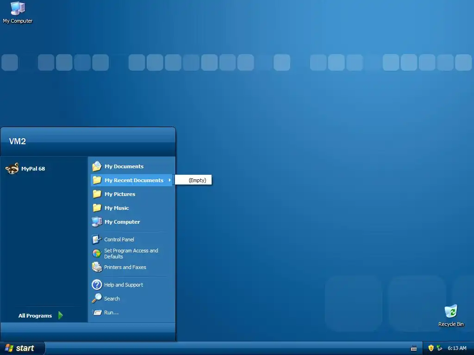The width and height of the screenshot is (474, 355).
Task: Click the Printers and Faxes icon
Action: coord(97,267)
